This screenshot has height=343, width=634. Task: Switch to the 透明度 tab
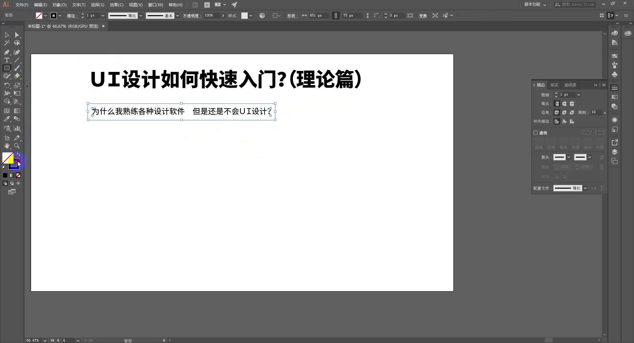click(x=570, y=85)
